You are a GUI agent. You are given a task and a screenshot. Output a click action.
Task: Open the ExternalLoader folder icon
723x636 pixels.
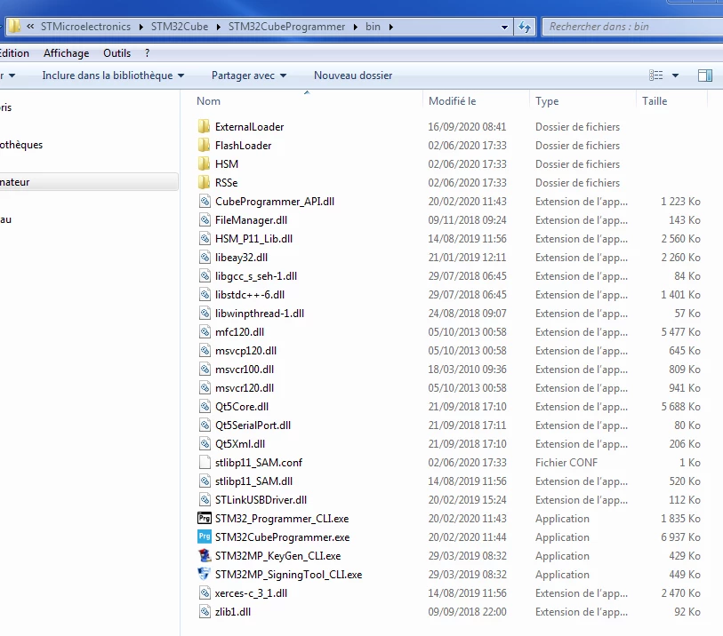coord(204,127)
